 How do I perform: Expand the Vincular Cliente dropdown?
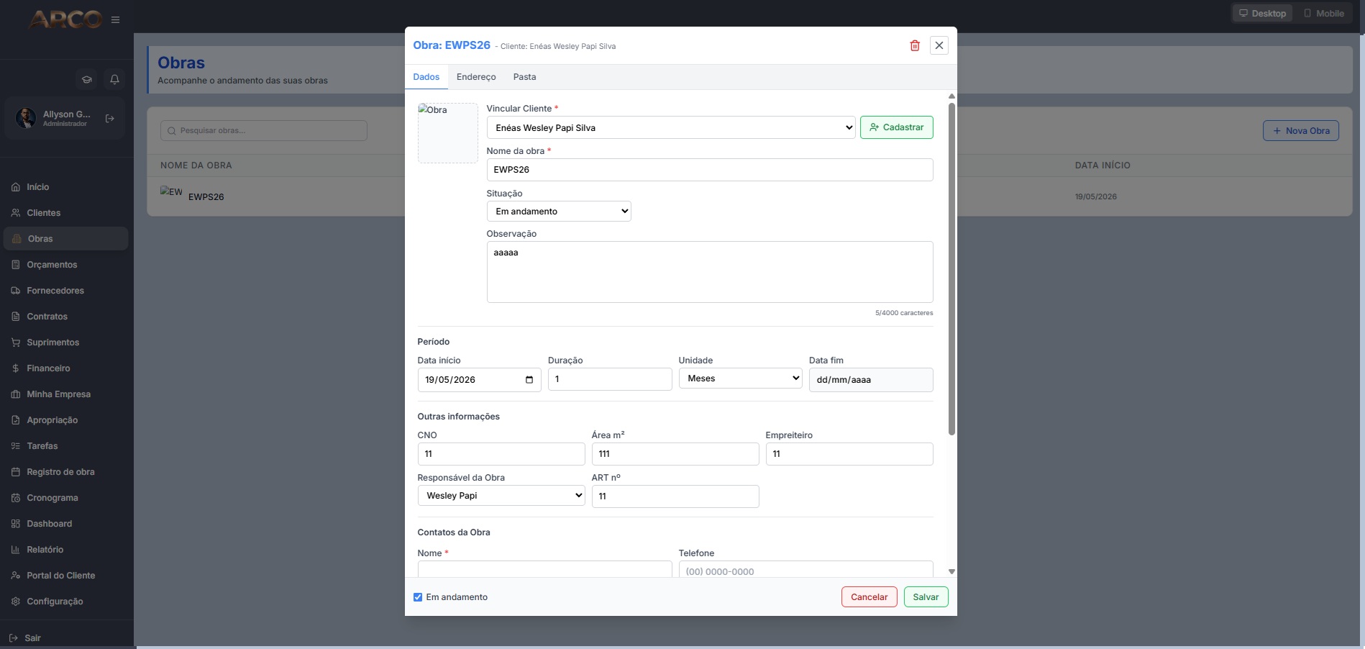click(671, 127)
